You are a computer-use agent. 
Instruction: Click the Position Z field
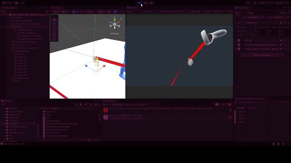(x=286, y=27)
